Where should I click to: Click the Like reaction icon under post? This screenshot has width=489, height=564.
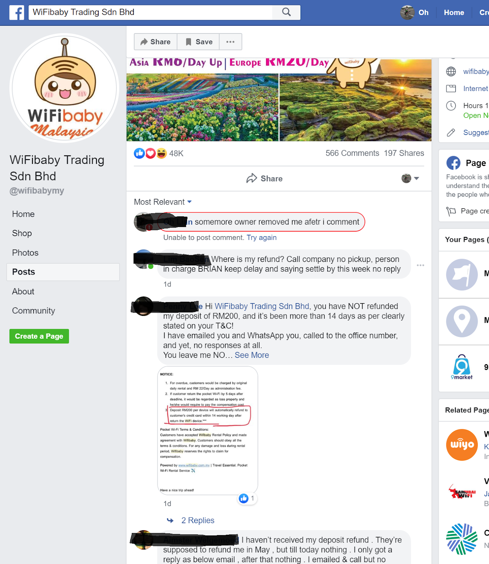[140, 153]
